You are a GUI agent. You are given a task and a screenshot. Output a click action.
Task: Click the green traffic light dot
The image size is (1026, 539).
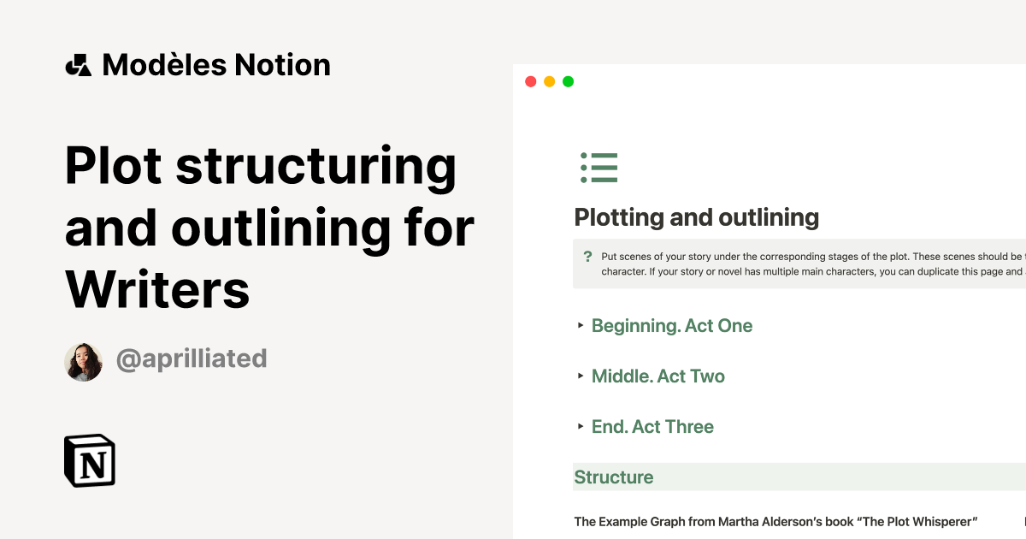569,80
